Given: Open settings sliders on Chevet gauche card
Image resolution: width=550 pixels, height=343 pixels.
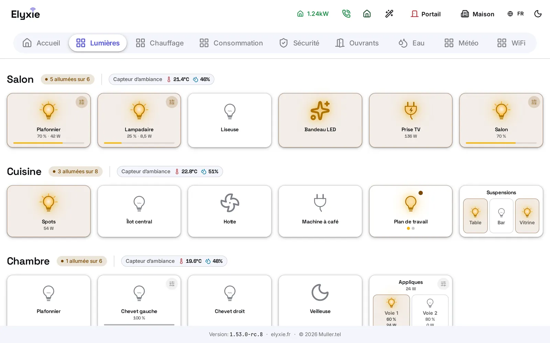Looking at the screenshot, I should point(172,284).
